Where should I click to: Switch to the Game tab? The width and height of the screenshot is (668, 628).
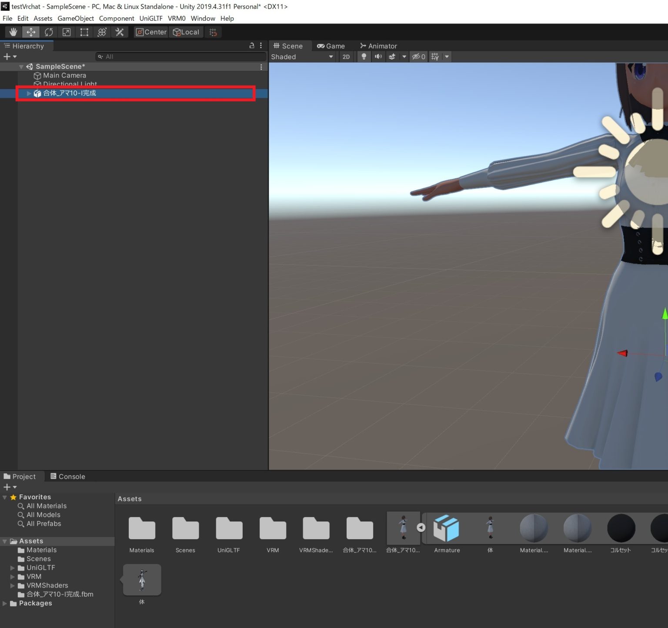point(331,46)
